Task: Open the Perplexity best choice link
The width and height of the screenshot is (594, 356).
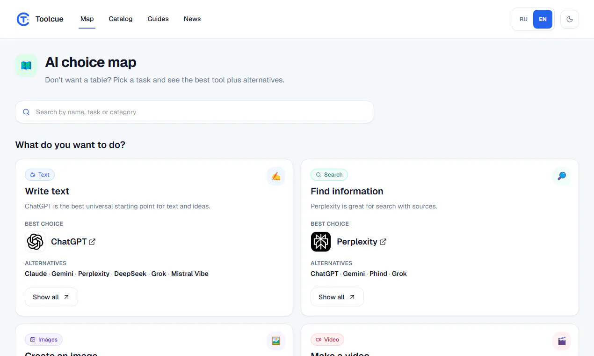Action: pyautogui.click(x=357, y=242)
